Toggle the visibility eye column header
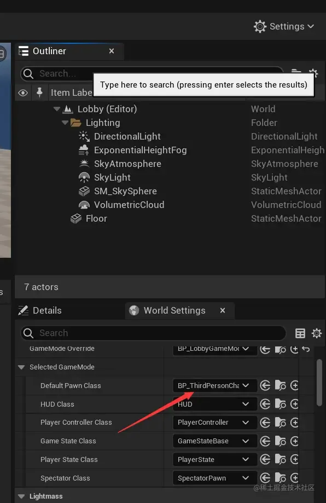Image resolution: width=326 pixels, height=503 pixels. (23, 92)
